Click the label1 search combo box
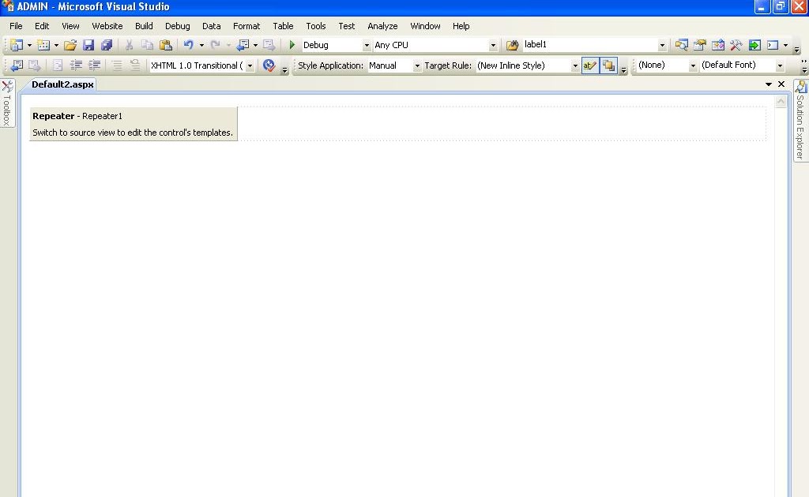This screenshot has height=497, width=809. point(585,44)
